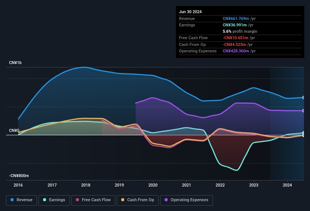Click the CN¥1b y-axis label
Screen dimensions: 310x211
tap(15, 63)
